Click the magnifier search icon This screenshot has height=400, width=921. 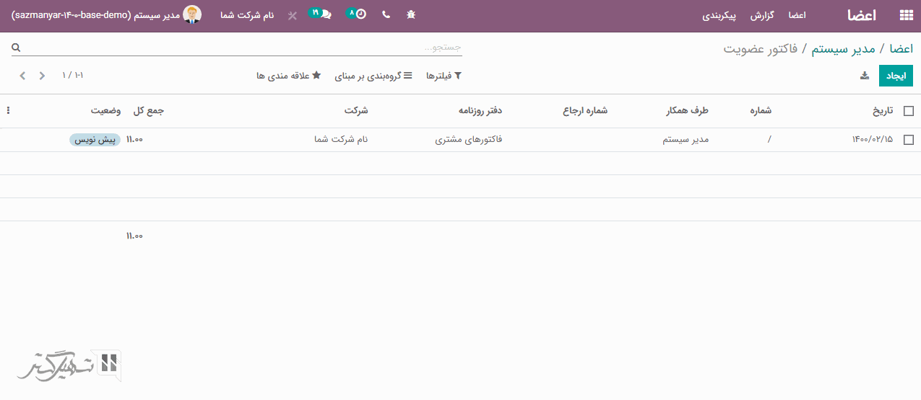16,48
